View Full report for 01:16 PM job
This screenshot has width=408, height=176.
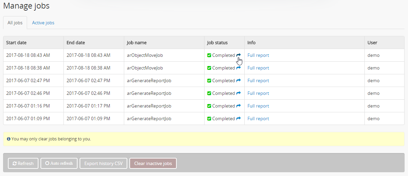pyautogui.click(x=258, y=106)
